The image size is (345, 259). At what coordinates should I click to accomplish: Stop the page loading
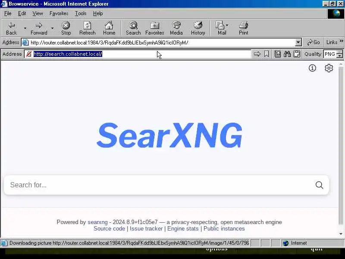(x=66, y=28)
